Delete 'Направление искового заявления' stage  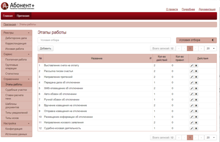pyautogui.click(x=196, y=123)
